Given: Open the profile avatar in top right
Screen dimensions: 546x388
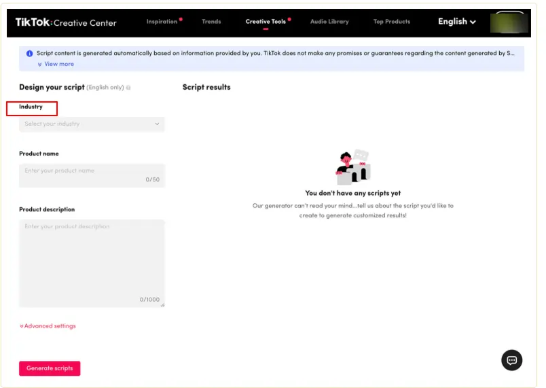Looking at the screenshot, I should [x=509, y=22].
